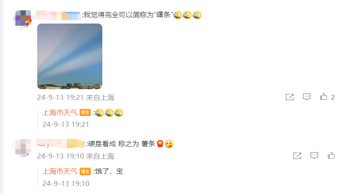Click the like count "2" on first comment

[x=333, y=97]
